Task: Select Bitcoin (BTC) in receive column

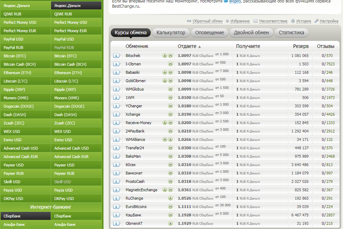Action: (x=76, y=56)
